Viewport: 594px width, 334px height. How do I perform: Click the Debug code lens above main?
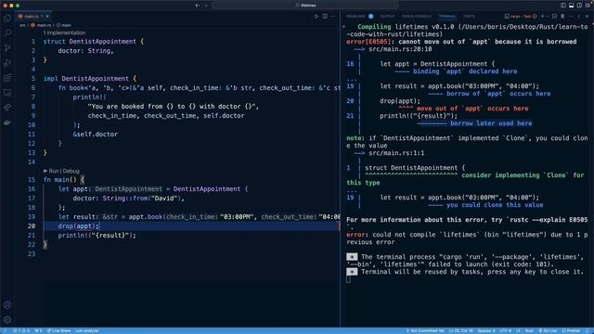point(71,171)
